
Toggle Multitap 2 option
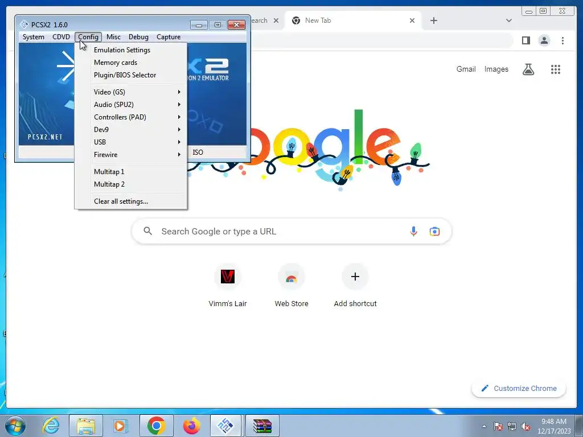coord(130,184)
